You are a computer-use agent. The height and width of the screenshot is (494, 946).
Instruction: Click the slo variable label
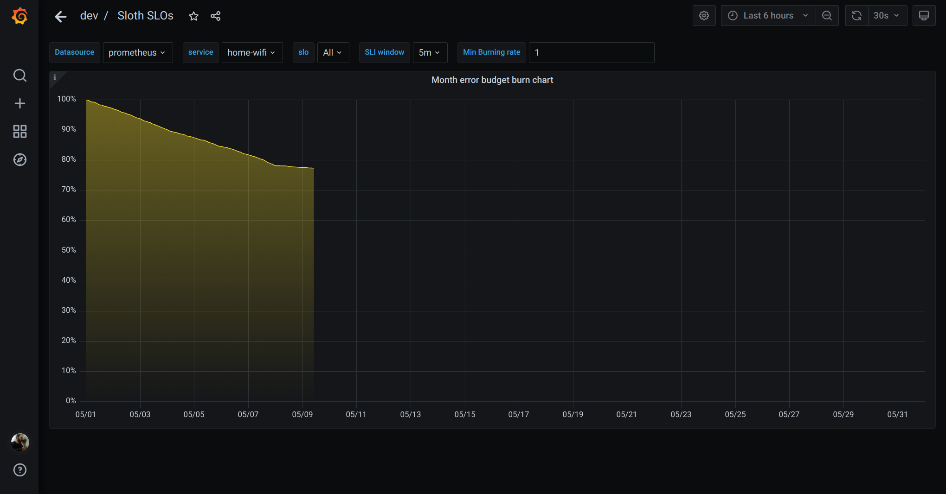point(303,52)
